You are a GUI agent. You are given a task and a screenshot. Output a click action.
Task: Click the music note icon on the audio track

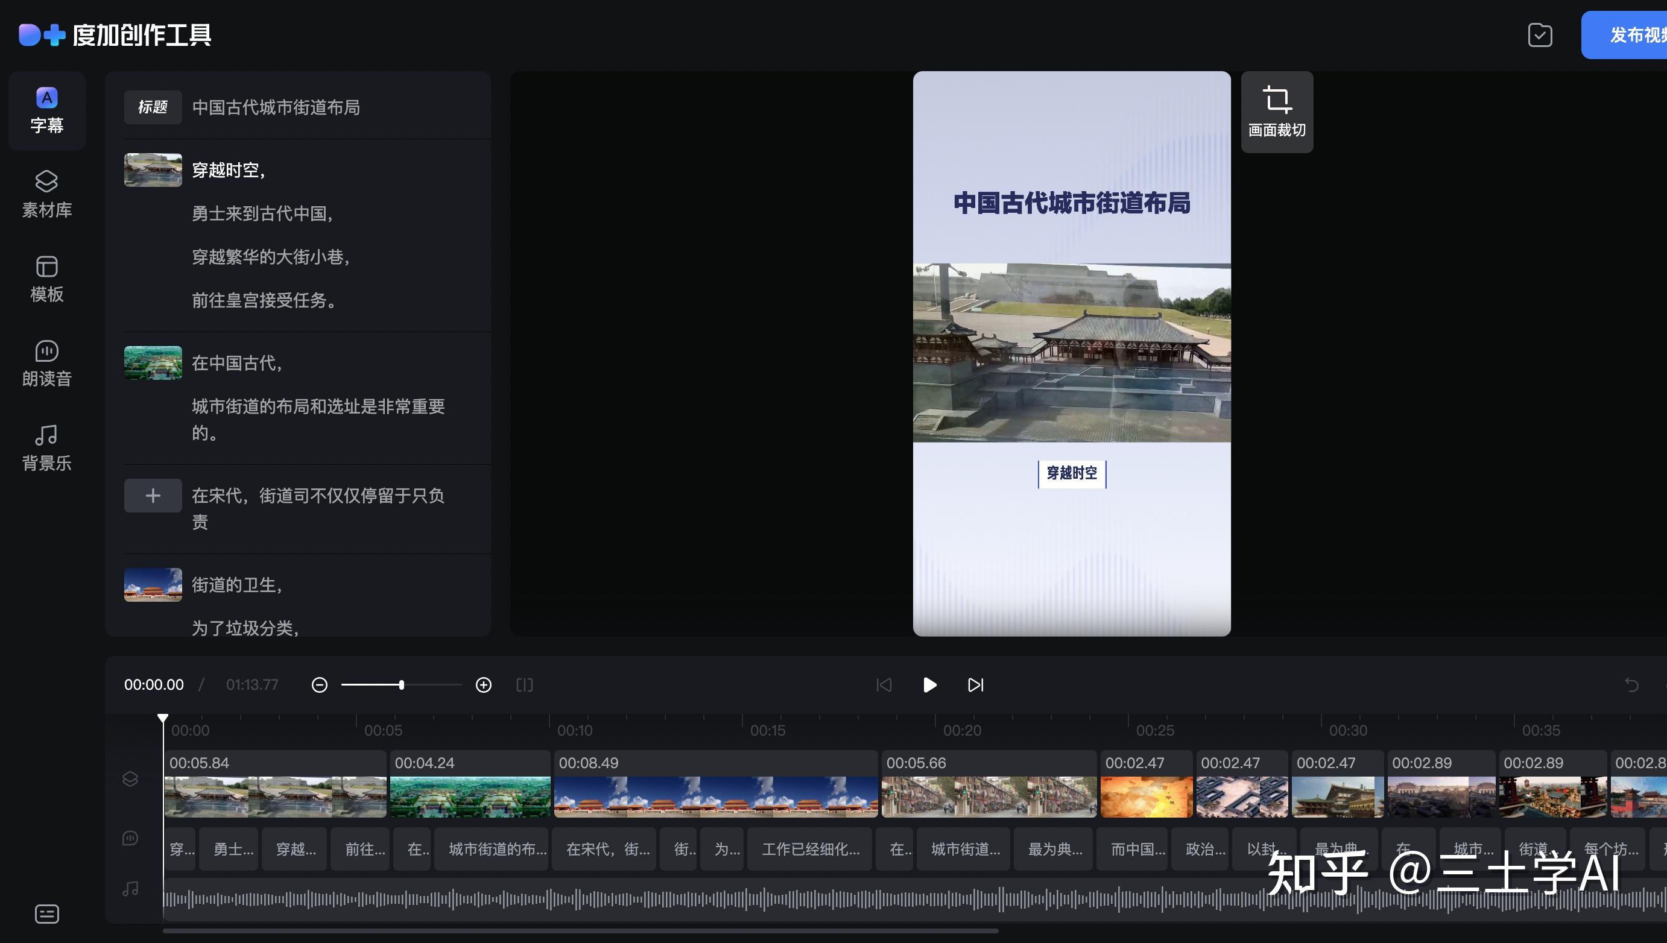[130, 888]
